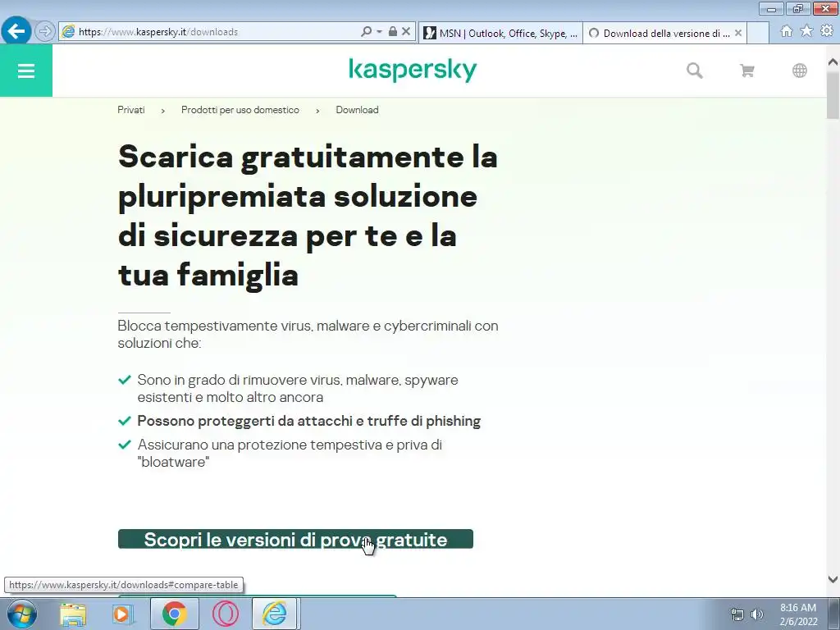Click the Download breadcrumb
The height and width of the screenshot is (630, 840).
coord(358,110)
